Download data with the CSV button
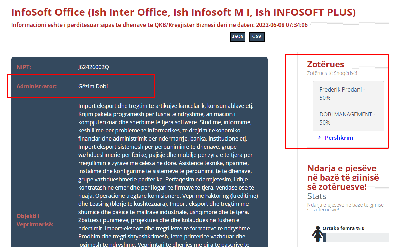The width and height of the screenshot is (399, 247). coord(257,37)
